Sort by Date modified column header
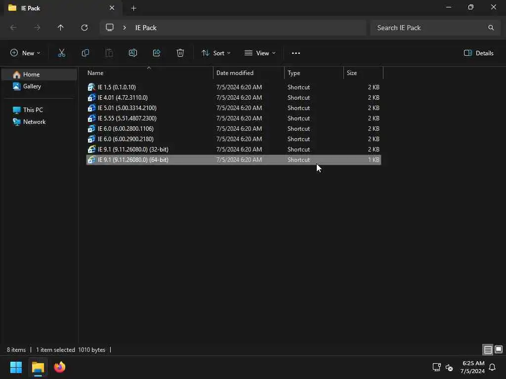The width and height of the screenshot is (506, 379). pyautogui.click(x=249, y=73)
